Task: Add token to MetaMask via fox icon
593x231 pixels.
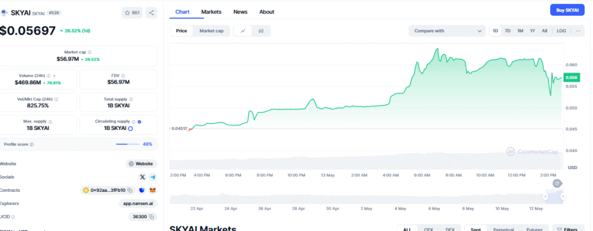Action: (153, 190)
